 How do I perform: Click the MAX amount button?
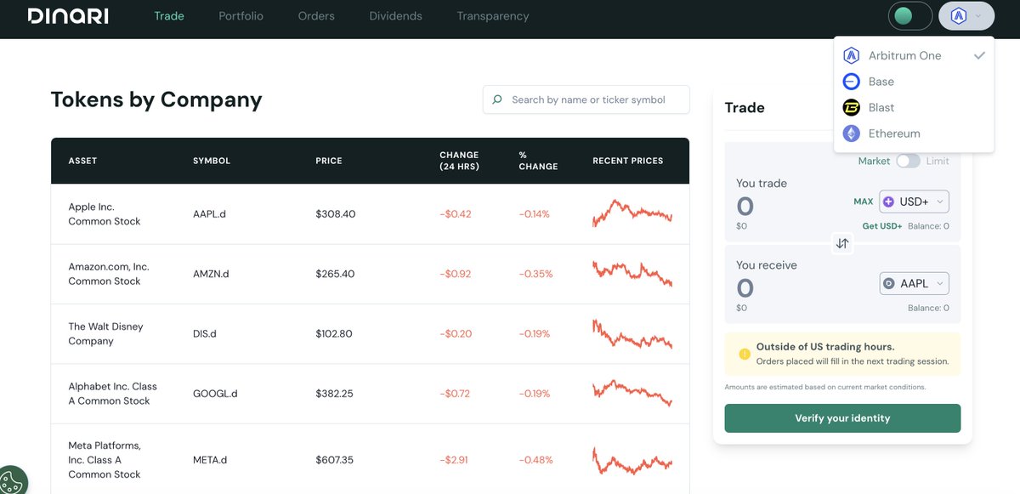click(863, 202)
